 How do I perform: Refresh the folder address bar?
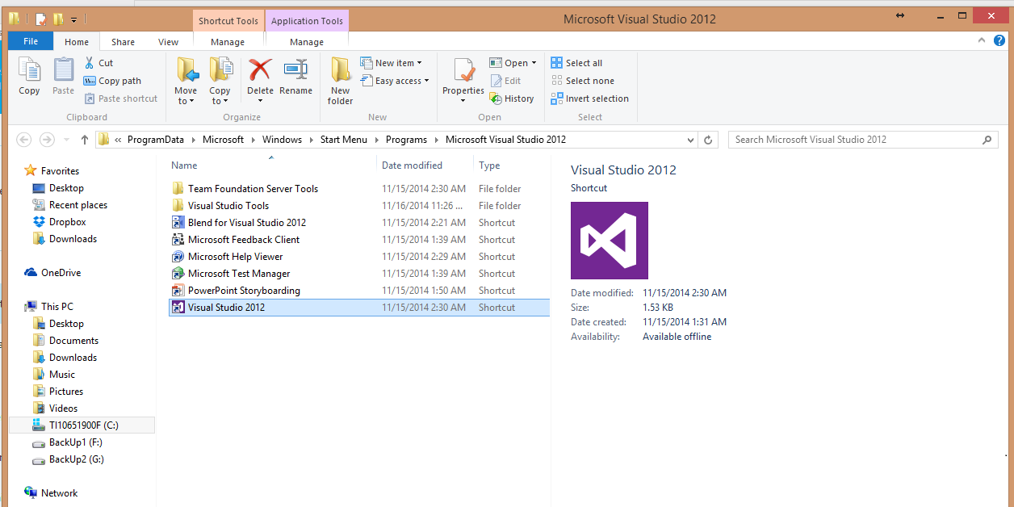(x=708, y=140)
